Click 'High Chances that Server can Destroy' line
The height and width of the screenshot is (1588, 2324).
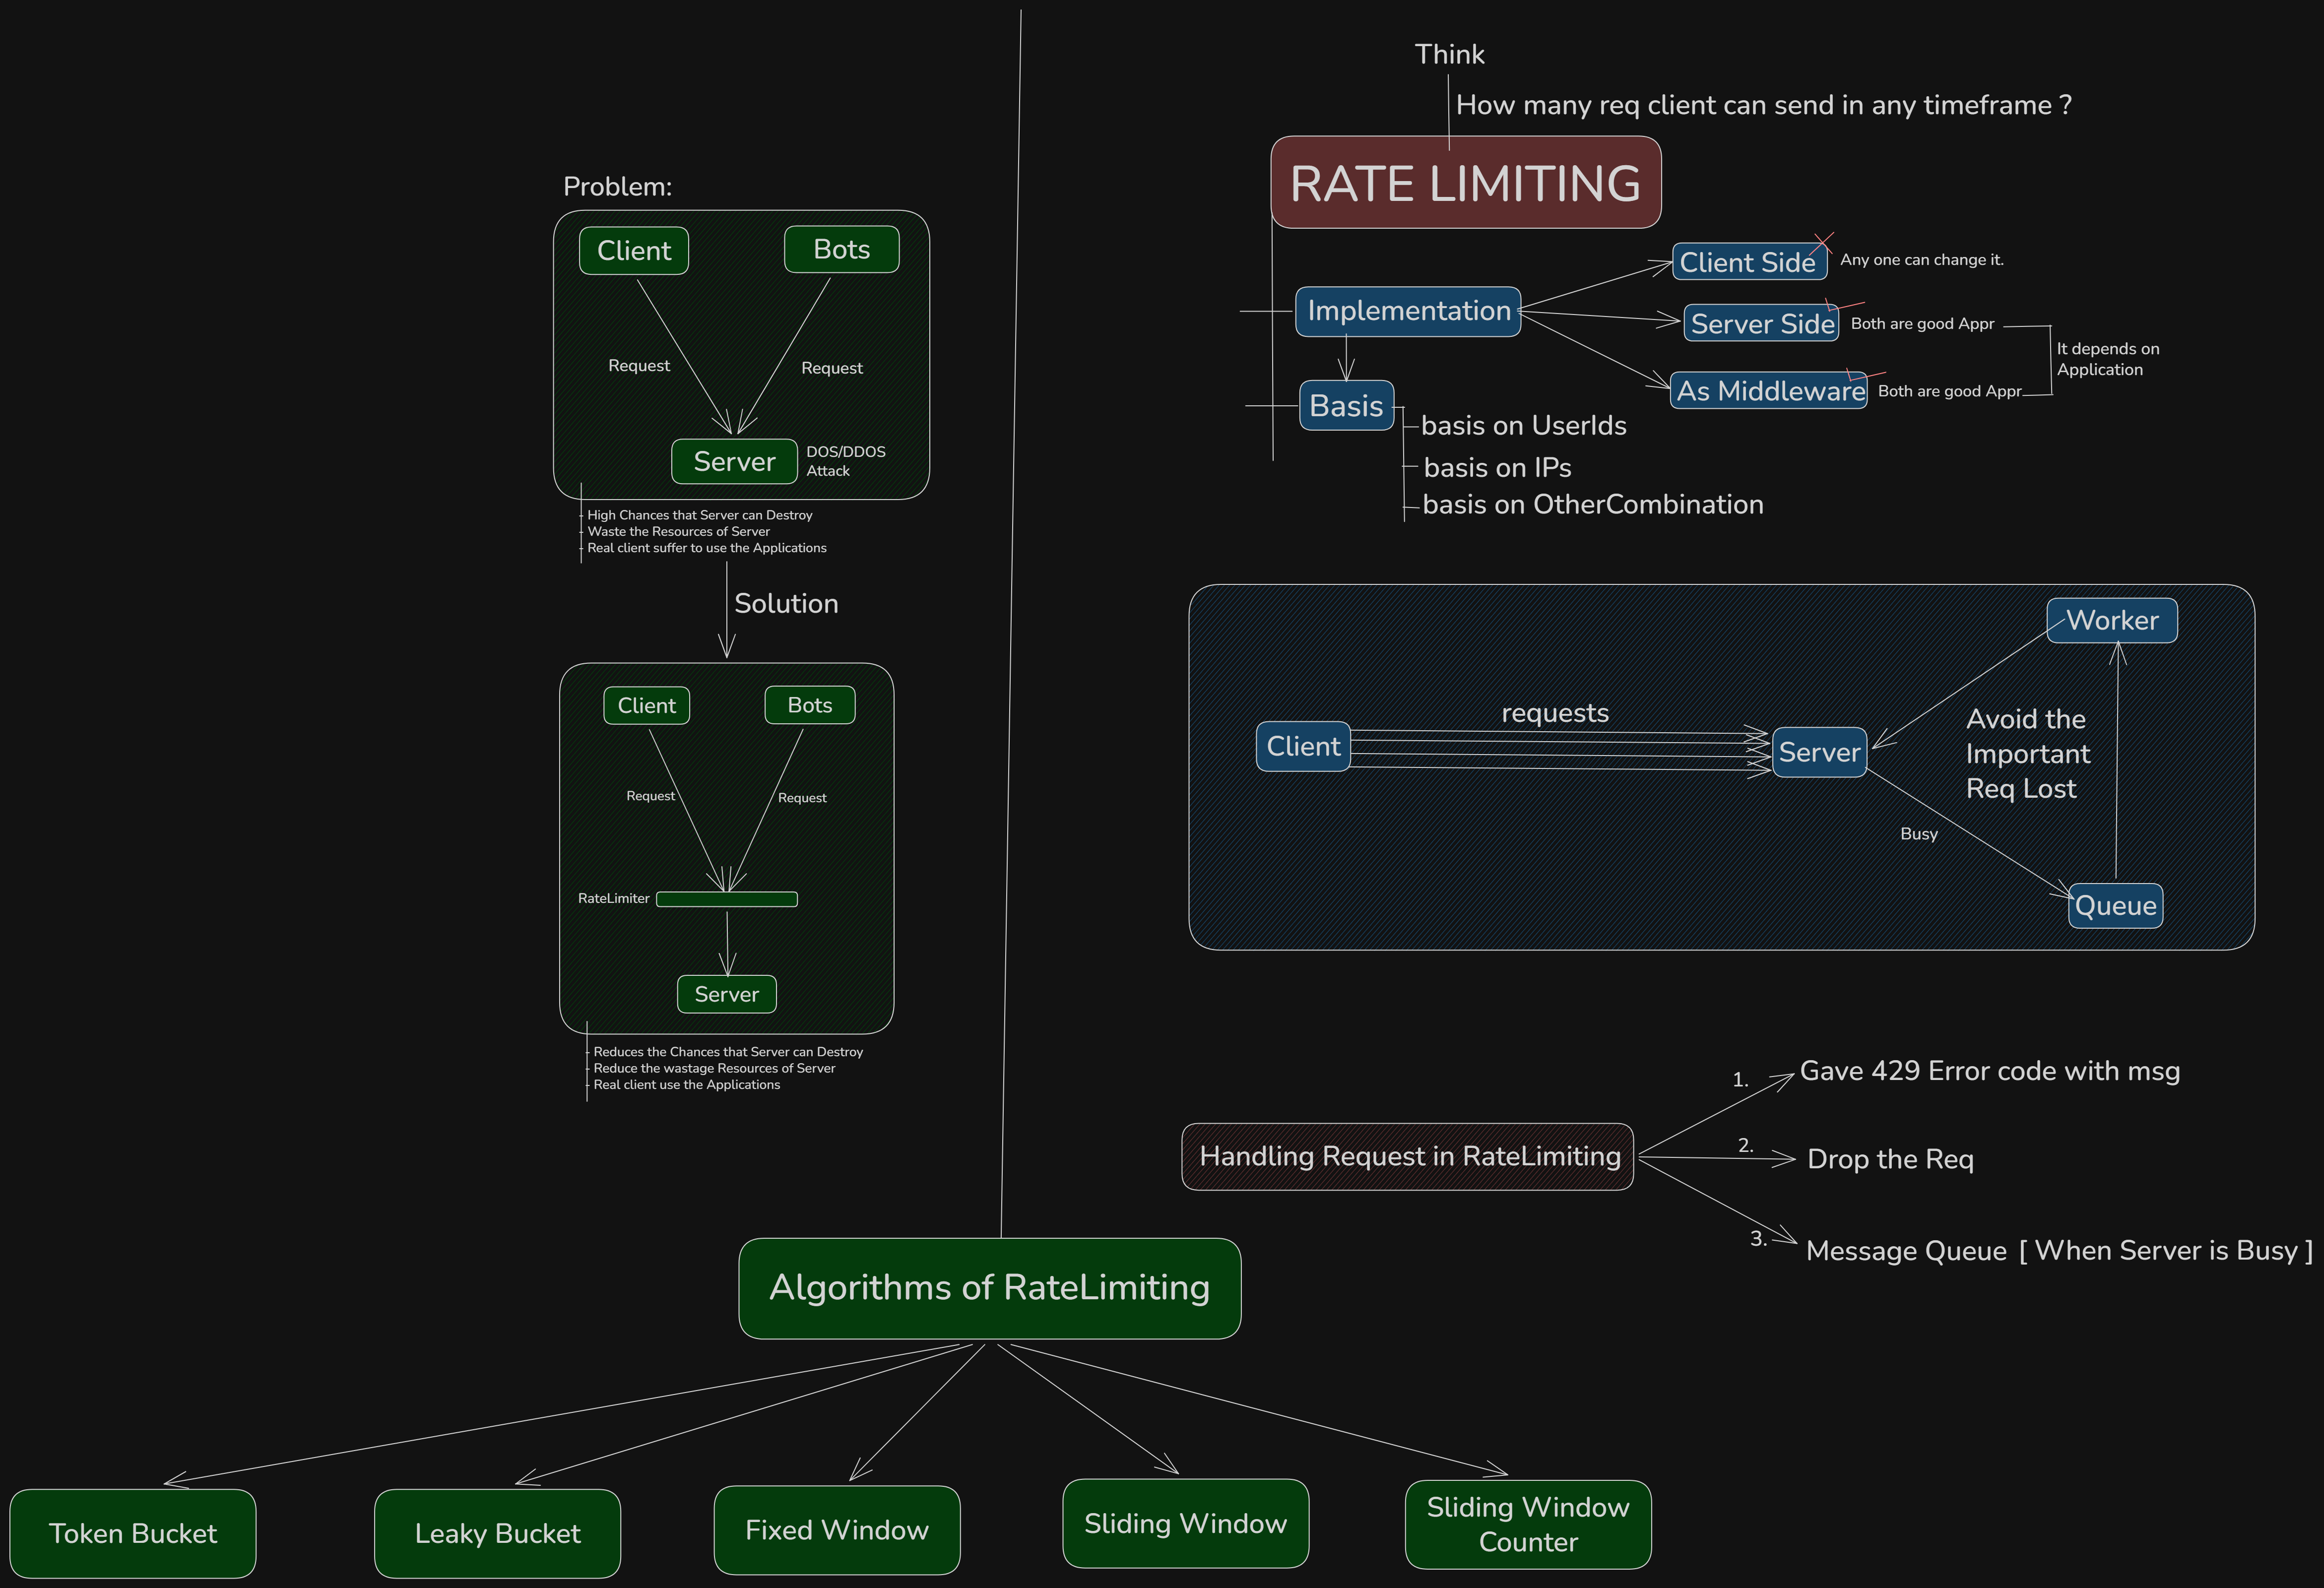700,515
